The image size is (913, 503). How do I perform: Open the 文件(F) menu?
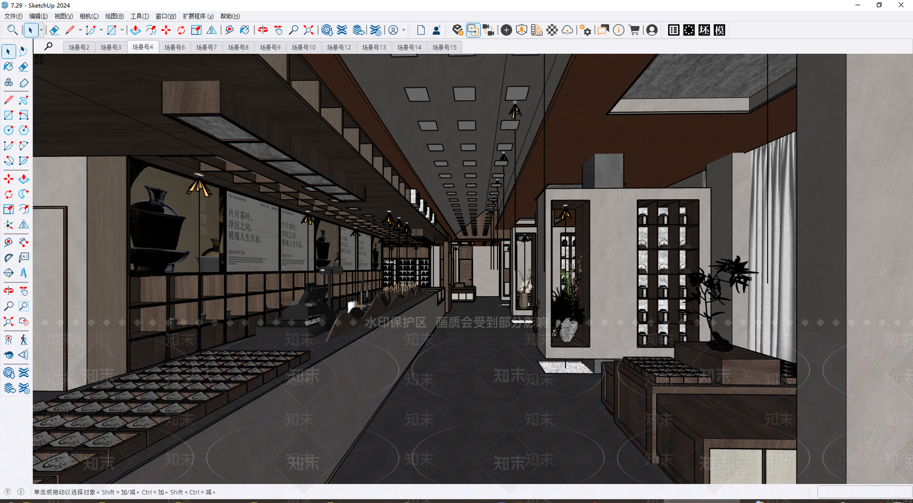[14, 16]
